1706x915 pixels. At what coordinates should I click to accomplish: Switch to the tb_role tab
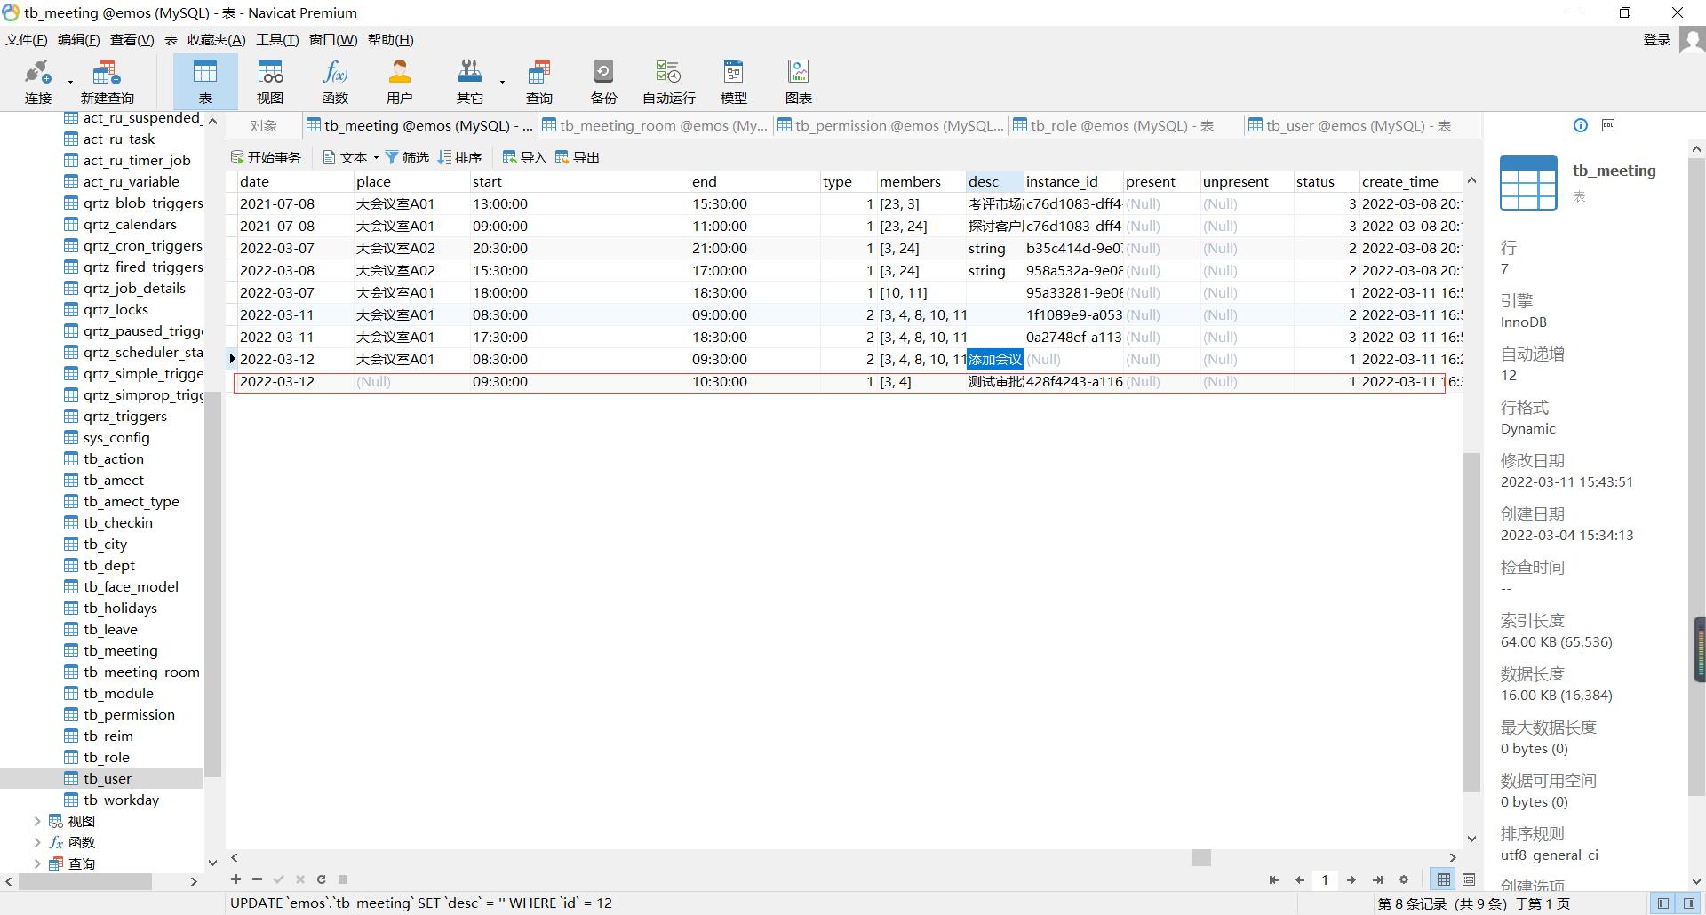pyautogui.click(x=1126, y=125)
